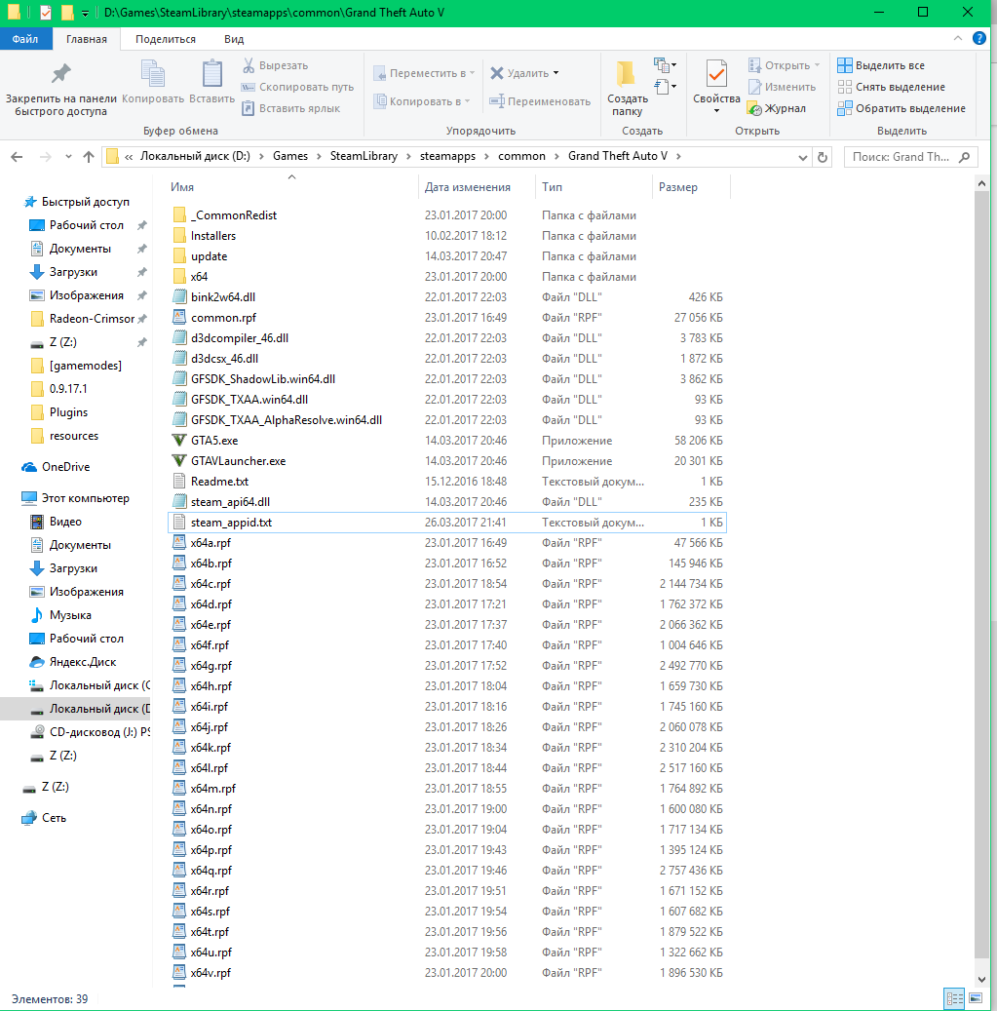This screenshot has height=1011, width=997.
Task: Click Вставить ярлык in ribbon
Action: 291,108
